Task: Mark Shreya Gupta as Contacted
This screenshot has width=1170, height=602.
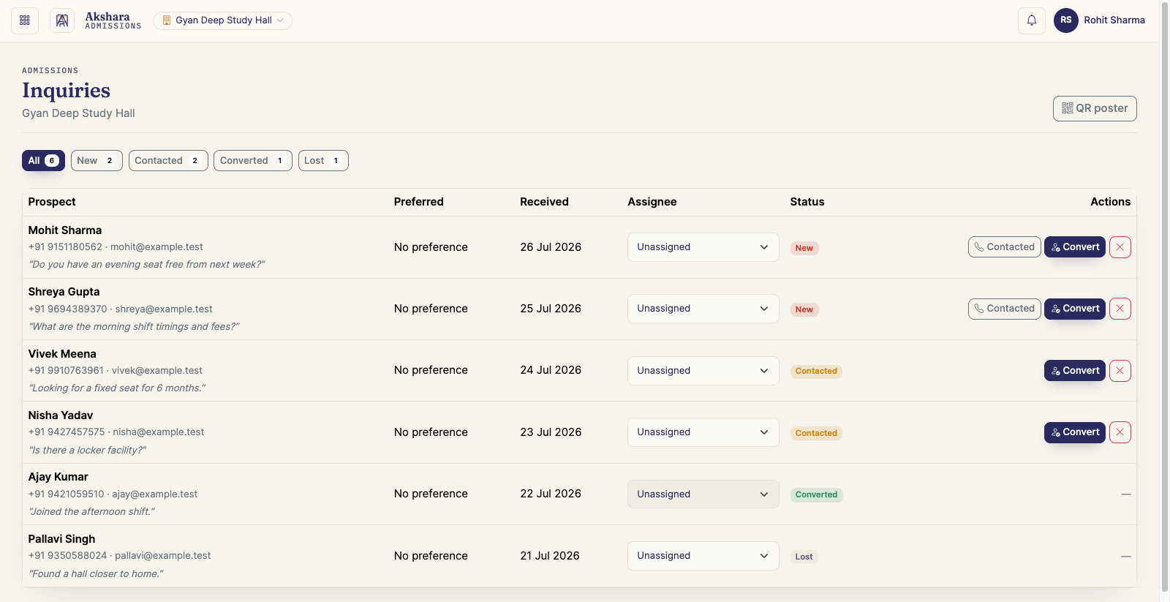Action: click(x=1004, y=309)
